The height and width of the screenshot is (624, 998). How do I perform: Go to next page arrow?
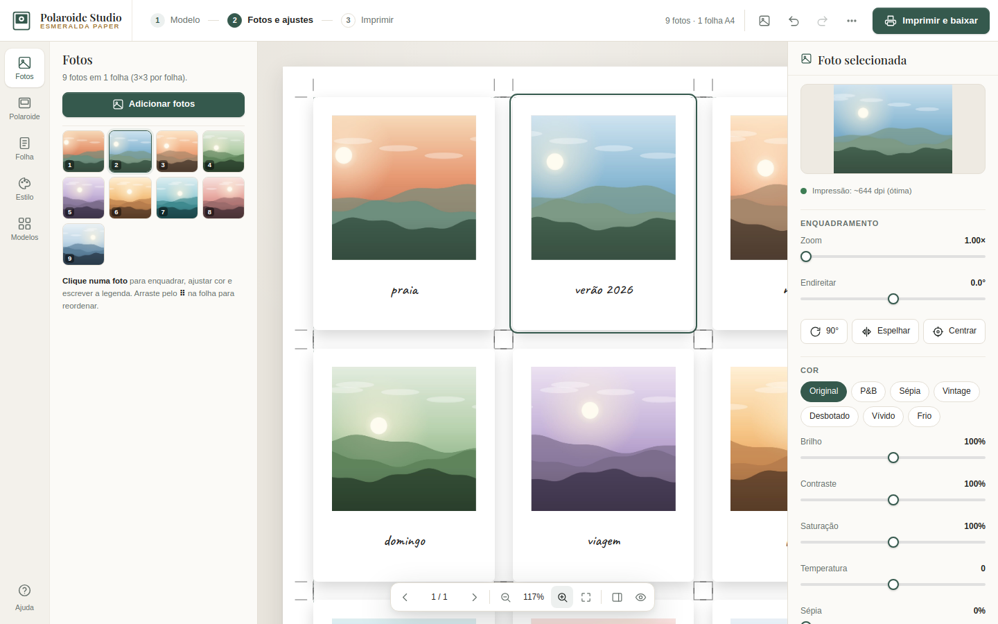(474, 597)
